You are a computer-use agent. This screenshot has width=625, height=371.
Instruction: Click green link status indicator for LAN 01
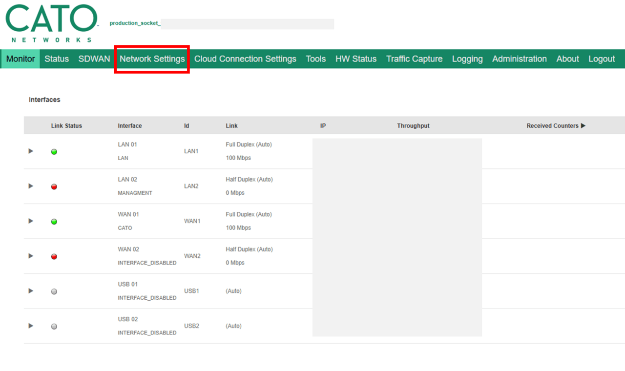(54, 152)
